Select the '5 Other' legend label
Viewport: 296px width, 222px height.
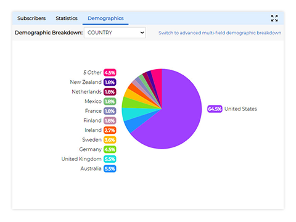pyautogui.click(x=92, y=73)
